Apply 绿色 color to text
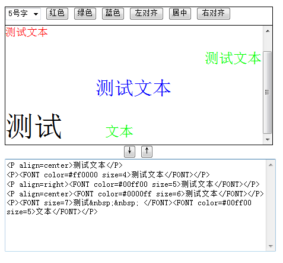 85,14
